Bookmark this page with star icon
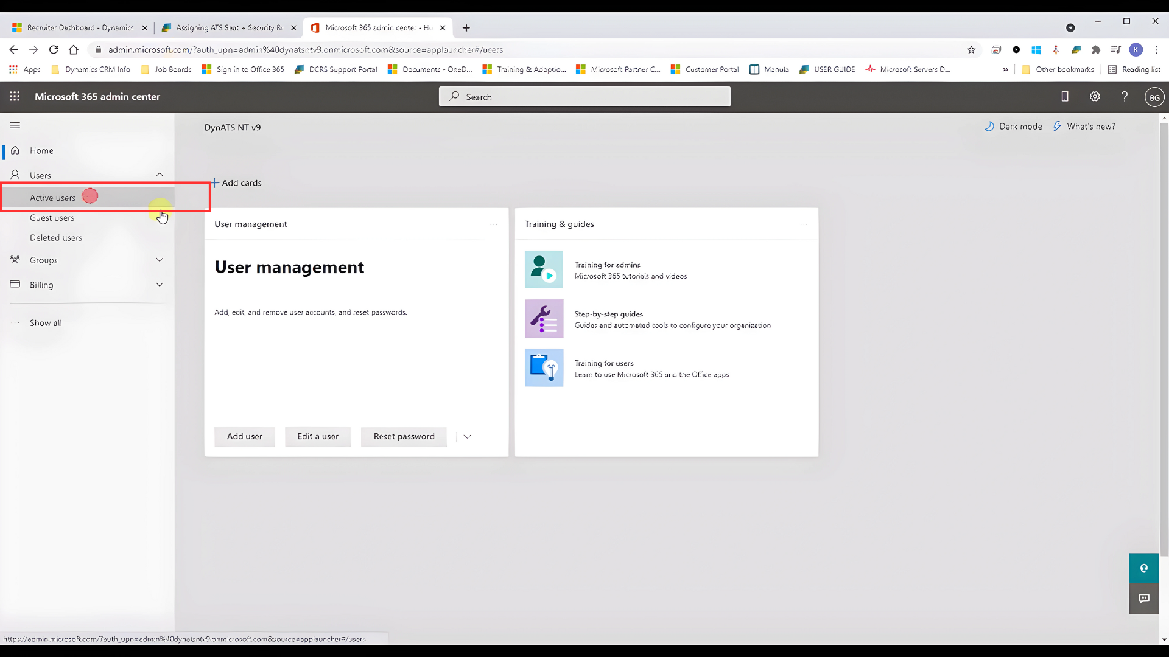This screenshot has width=1169, height=657. pyautogui.click(x=971, y=50)
